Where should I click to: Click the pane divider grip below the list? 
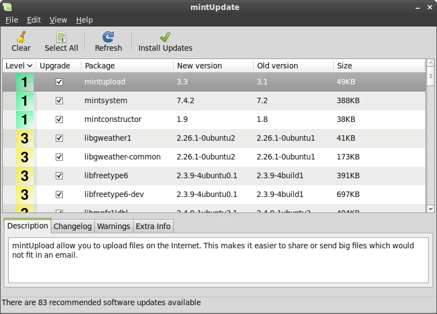tap(218, 215)
